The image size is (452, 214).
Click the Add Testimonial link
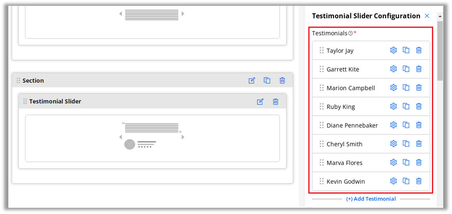[371, 199]
